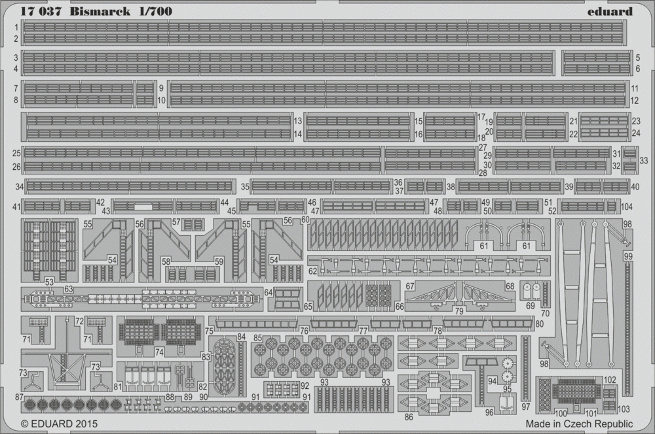
Task: Select the railing strip part 34
Action: tap(129, 186)
